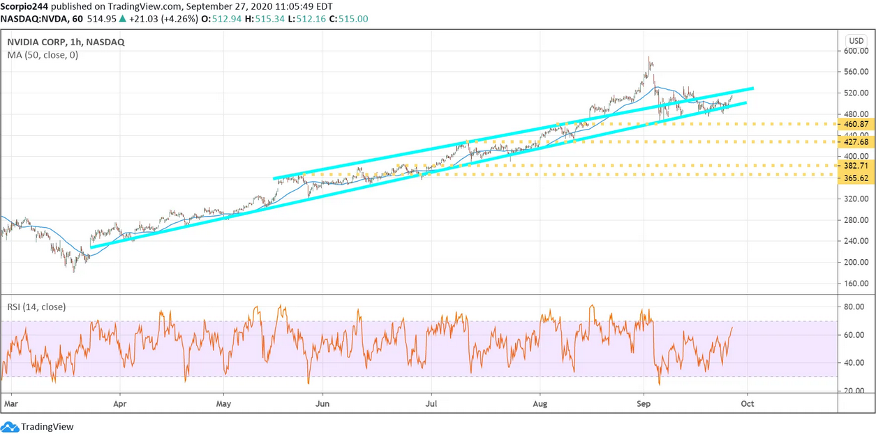The image size is (876, 434).
Task: Click the TradingView logo at the bottom
Action: (37, 426)
